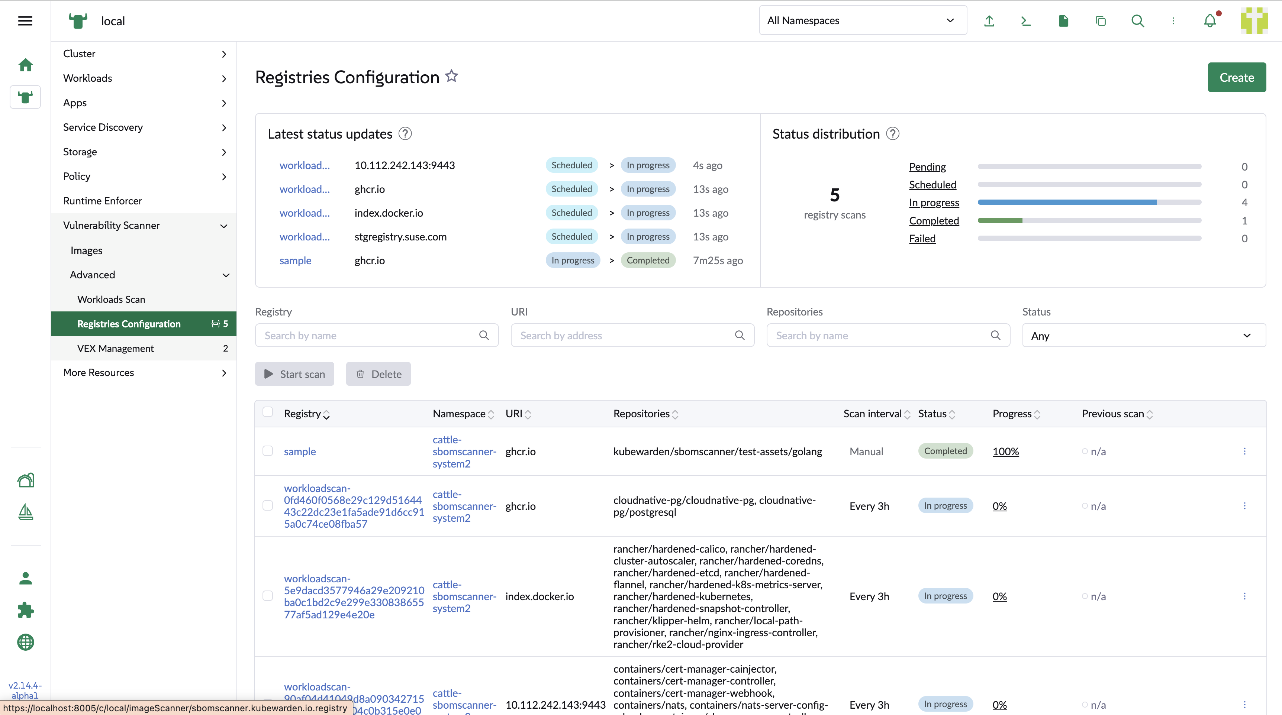
Task: Expand the Service Discovery group
Action: (143, 127)
